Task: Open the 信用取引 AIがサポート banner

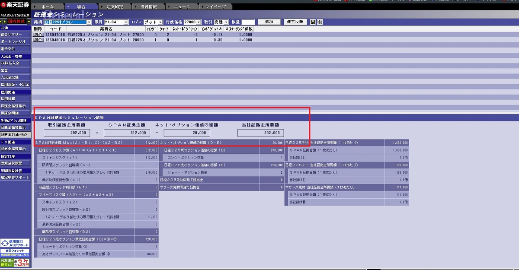Action: coord(15,243)
